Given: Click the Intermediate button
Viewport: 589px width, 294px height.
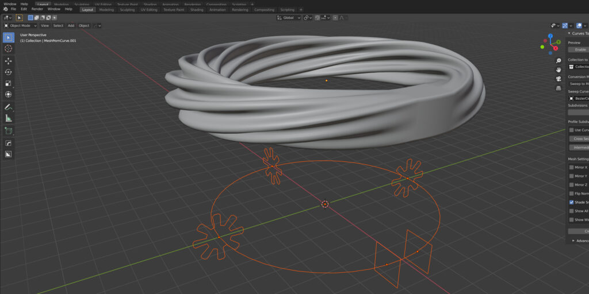Looking at the screenshot, I should [579, 148].
